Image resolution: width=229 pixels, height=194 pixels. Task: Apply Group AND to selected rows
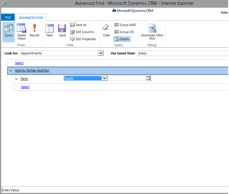[125, 25]
